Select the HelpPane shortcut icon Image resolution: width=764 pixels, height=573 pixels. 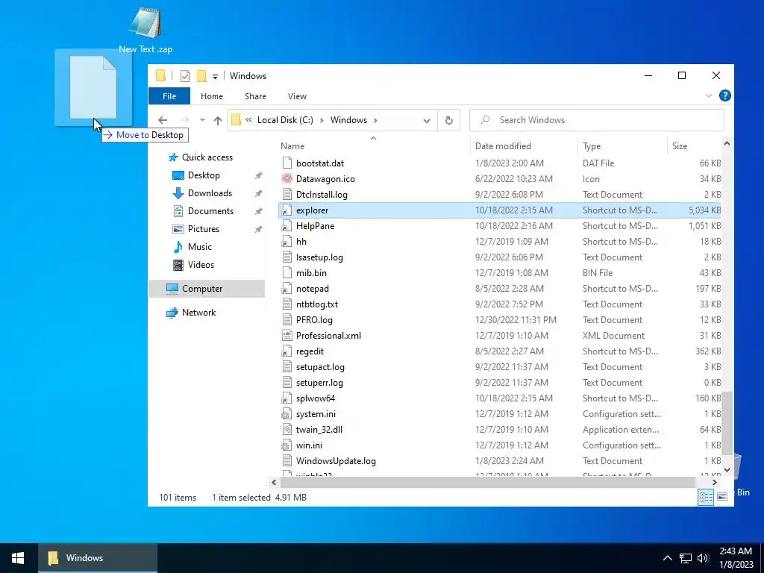pyautogui.click(x=287, y=226)
